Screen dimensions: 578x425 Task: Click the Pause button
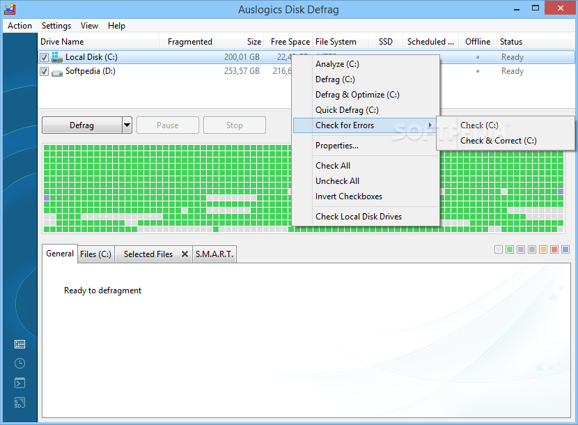tap(168, 125)
